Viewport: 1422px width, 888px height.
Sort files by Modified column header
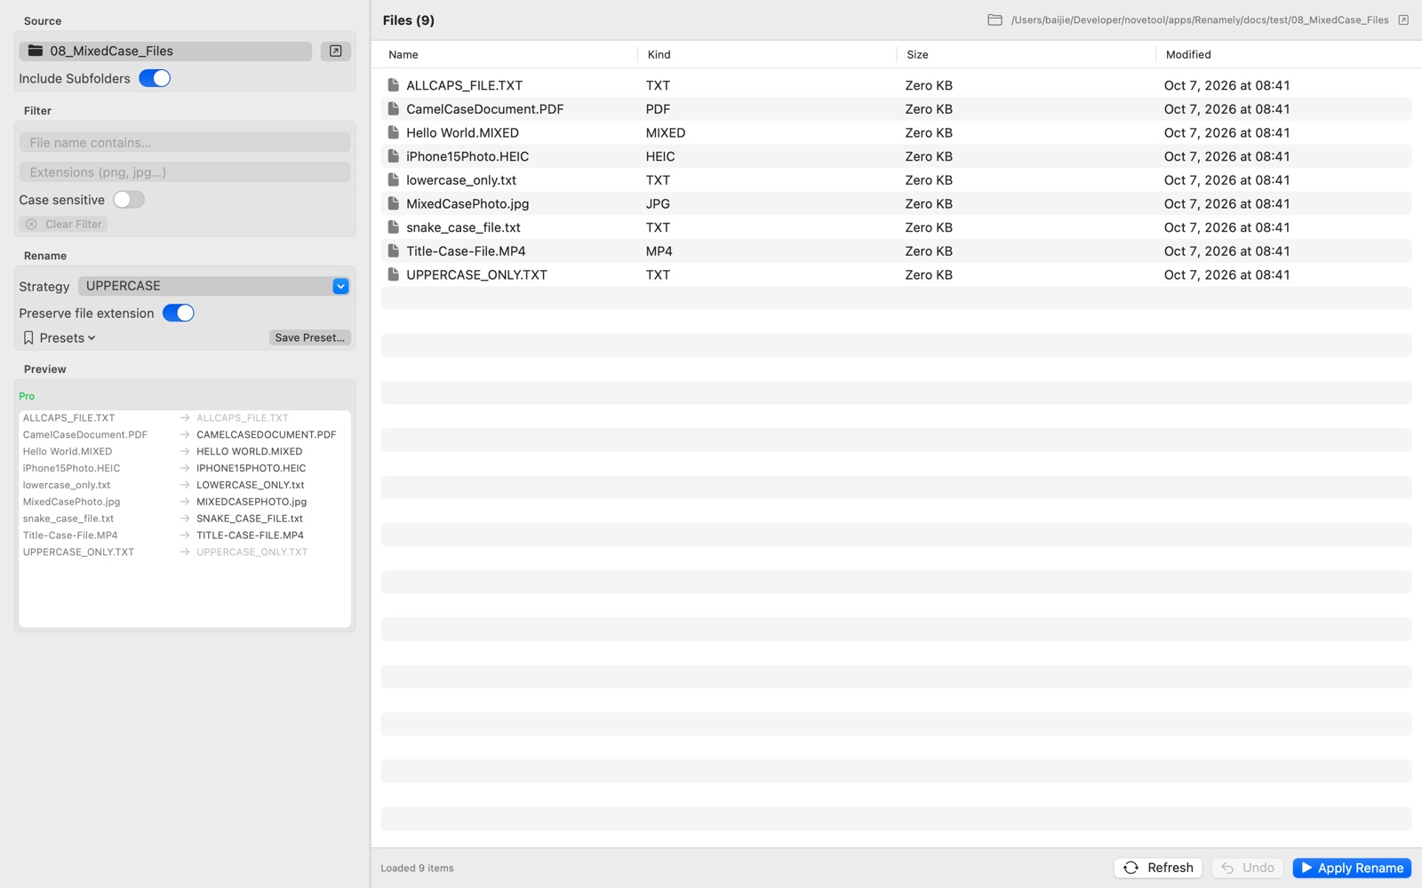coord(1188,54)
